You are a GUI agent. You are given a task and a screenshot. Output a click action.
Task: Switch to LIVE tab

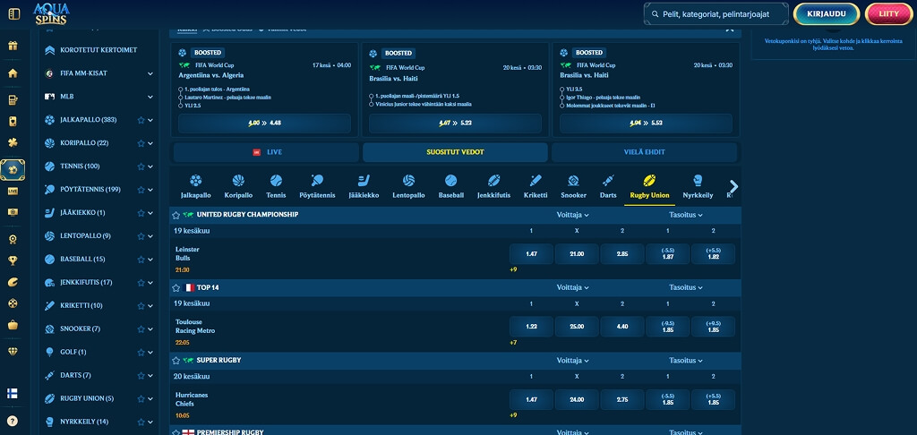pos(266,152)
